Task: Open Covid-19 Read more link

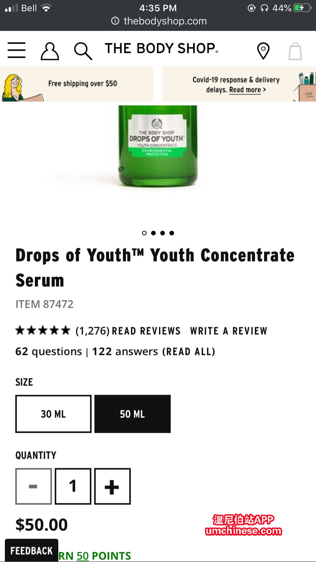Action: [247, 90]
